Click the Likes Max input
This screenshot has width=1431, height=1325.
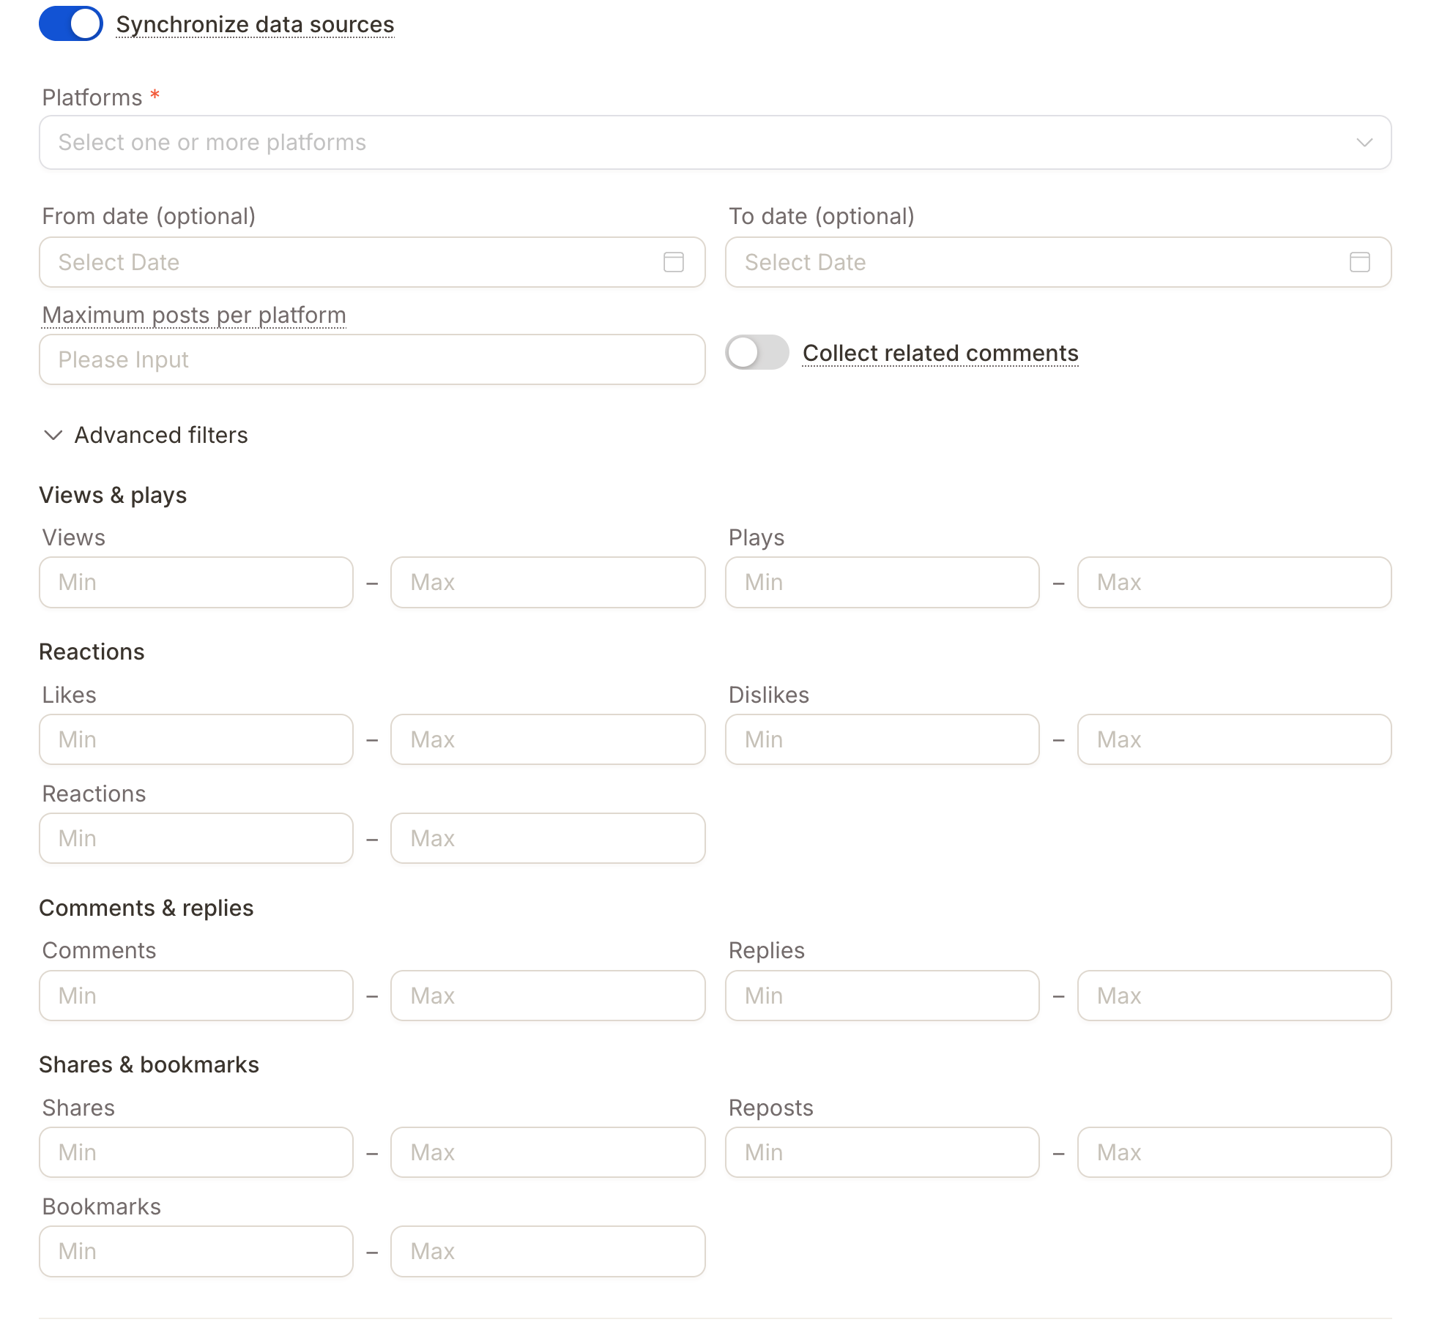pyautogui.click(x=548, y=739)
